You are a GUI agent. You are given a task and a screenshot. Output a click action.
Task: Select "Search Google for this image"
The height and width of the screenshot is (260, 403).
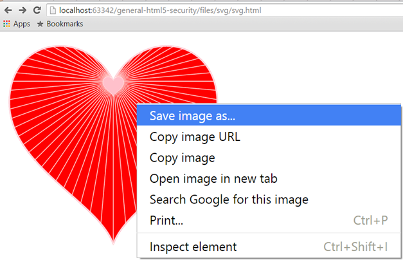click(229, 200)
